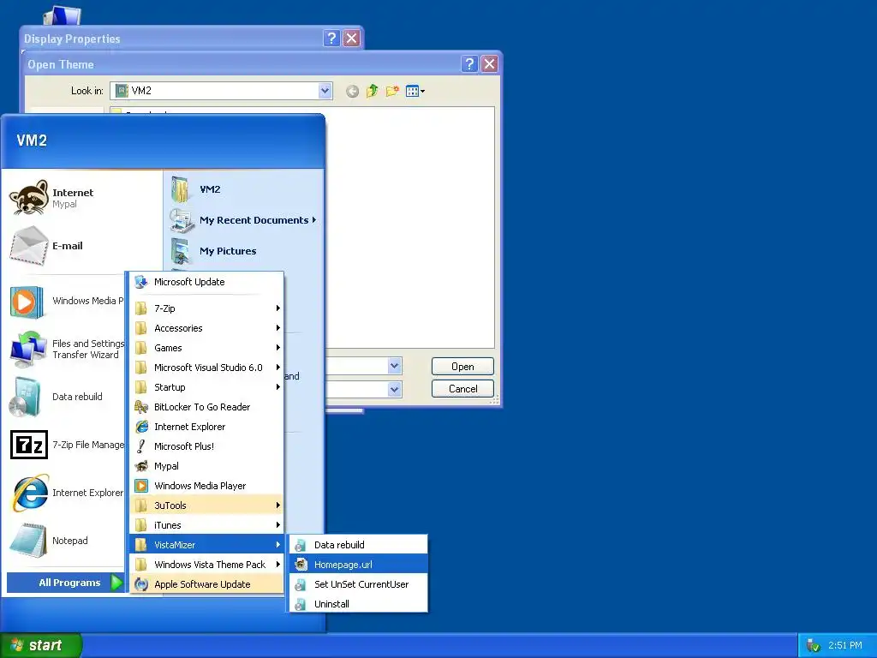
Task: Click help button in Display Properties window
Action: [331, 38]
